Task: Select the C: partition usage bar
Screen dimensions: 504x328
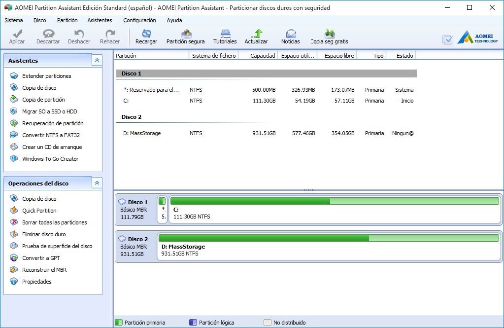Action: (335, 201)
